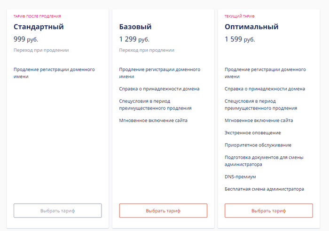Click "Бесплатная смена администратора" feature
The height and width of the screenshot is (231, 329).
pyautogui.click(x=264, y=189)
